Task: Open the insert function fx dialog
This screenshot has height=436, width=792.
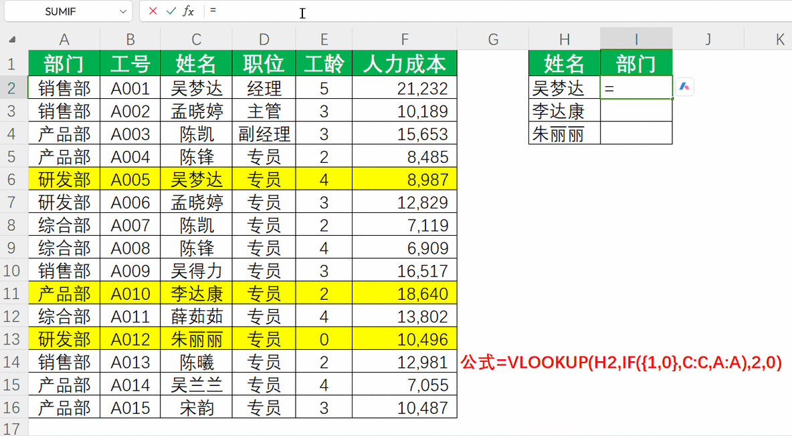Action: click(x=188, y=11)
